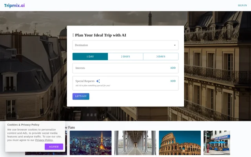The height and width of the screenshot is (157, 251).
Task: Open the columned bridge walkway thumbnail
Action: 135,143
